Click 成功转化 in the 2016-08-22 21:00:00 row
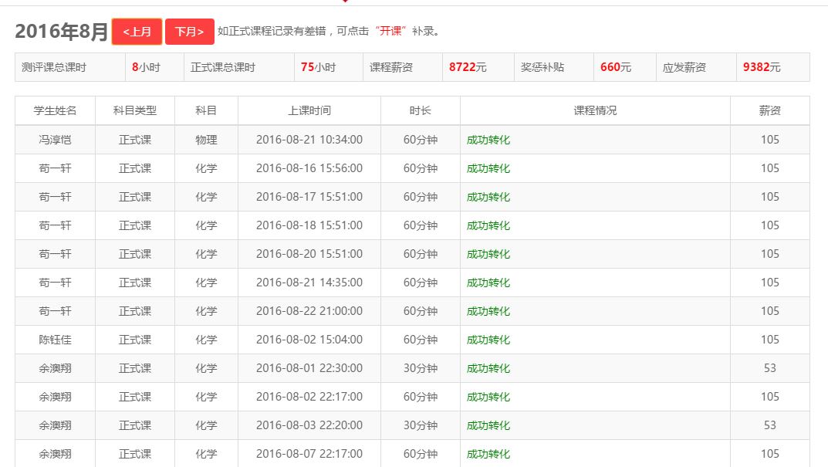828x467 pixels. 488,311
